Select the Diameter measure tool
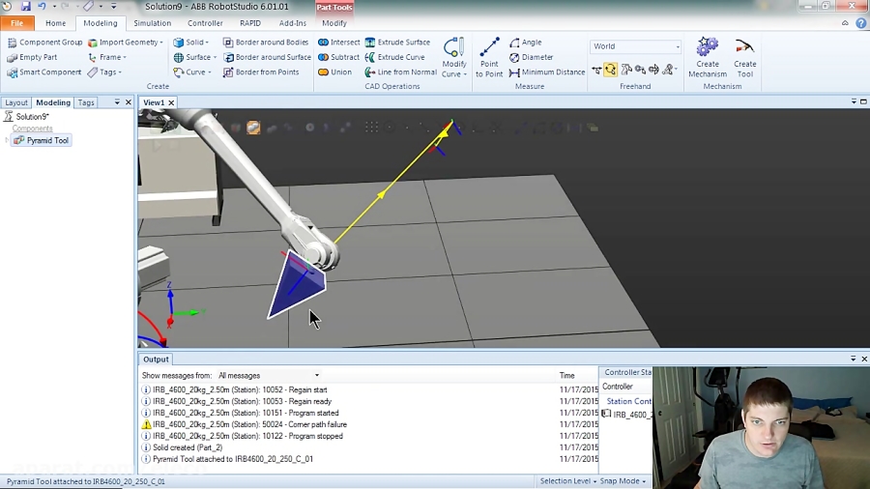 (x=531, y=57)
